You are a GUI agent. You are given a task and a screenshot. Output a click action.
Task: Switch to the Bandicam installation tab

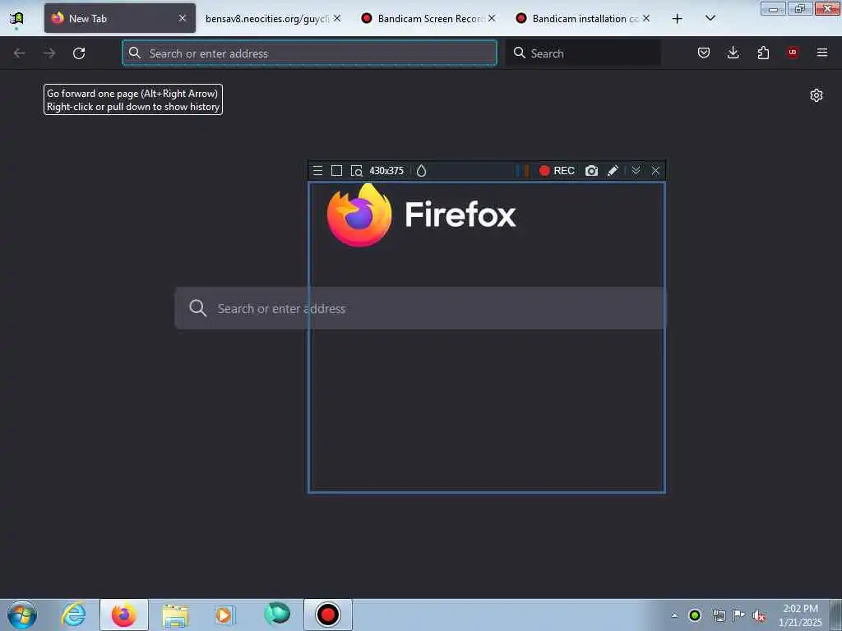(x=585, y=18)
